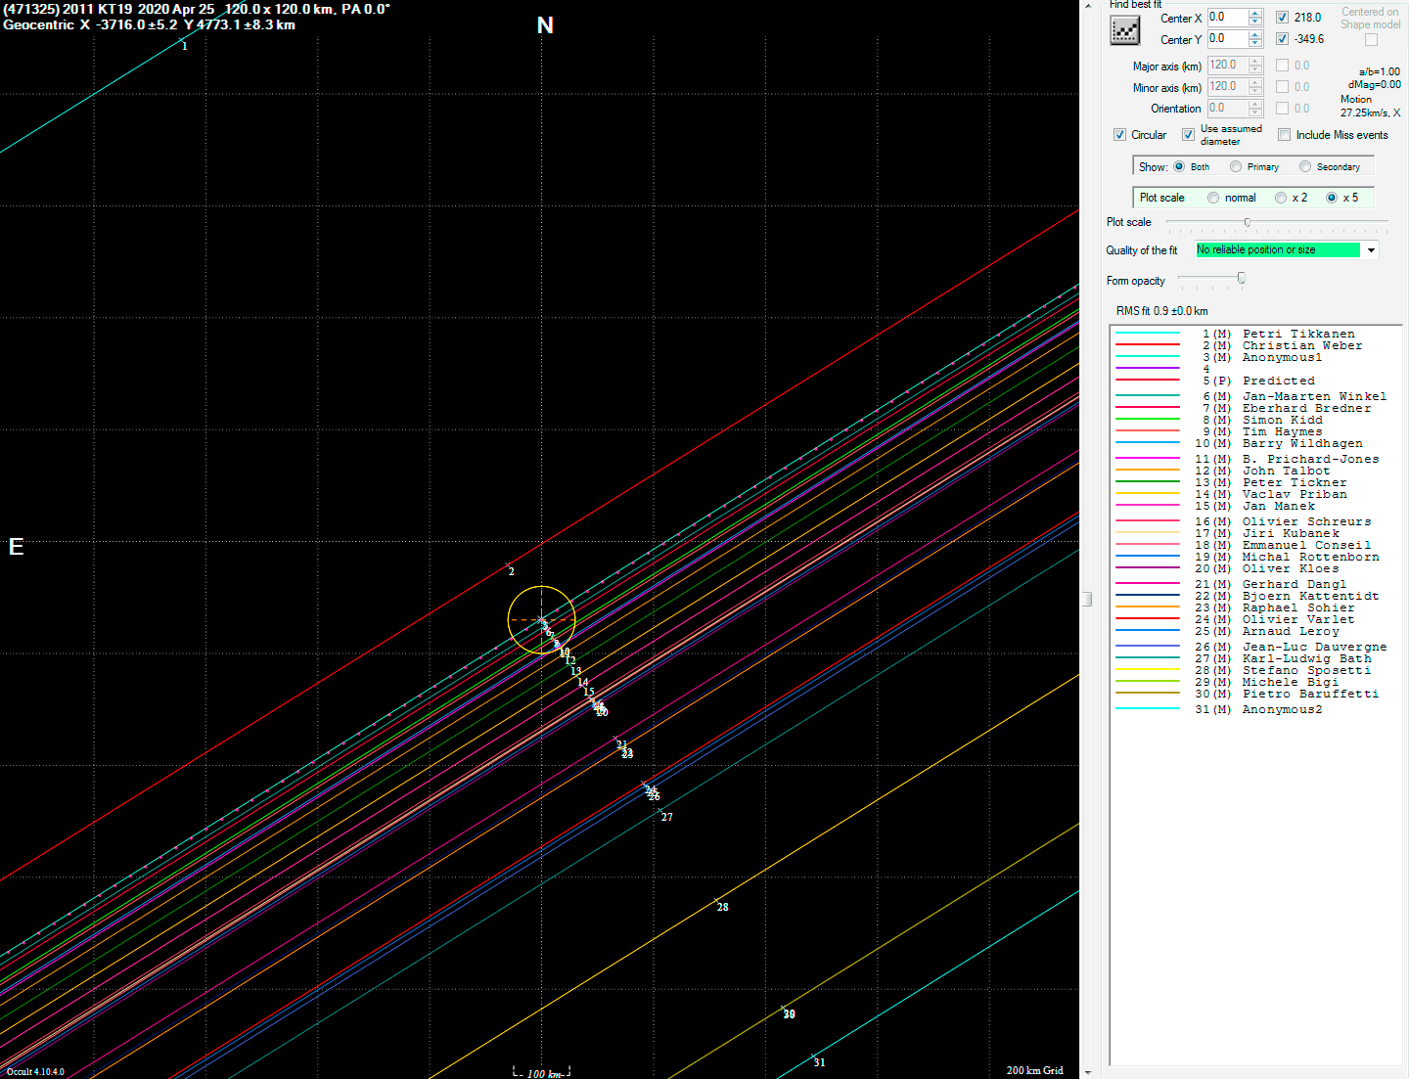Image resolution: width=1409 pixels, height=1079 pixels.
Task: Click chord label 31 near the plot bottom
Action: (819, 1062)
